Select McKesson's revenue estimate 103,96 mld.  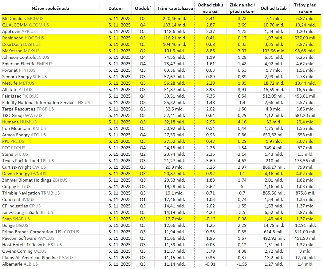coord(274,51)
